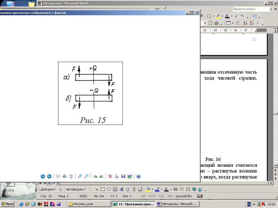The height and width of the screenshot is (208, 278).
Task: Expand the insert table dropdown arrow
Action: [233, 23]
